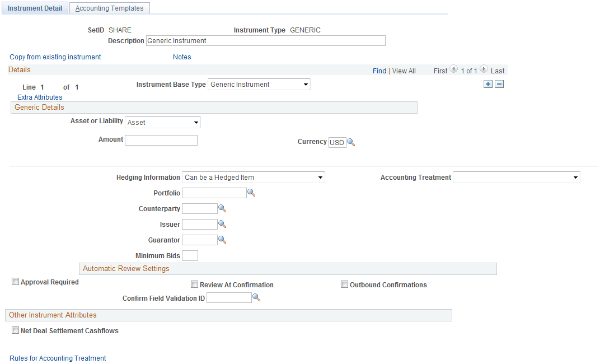Open the Counterparty lookup magnifier
The height and width of the screenshot is (364, 600).
222,209
